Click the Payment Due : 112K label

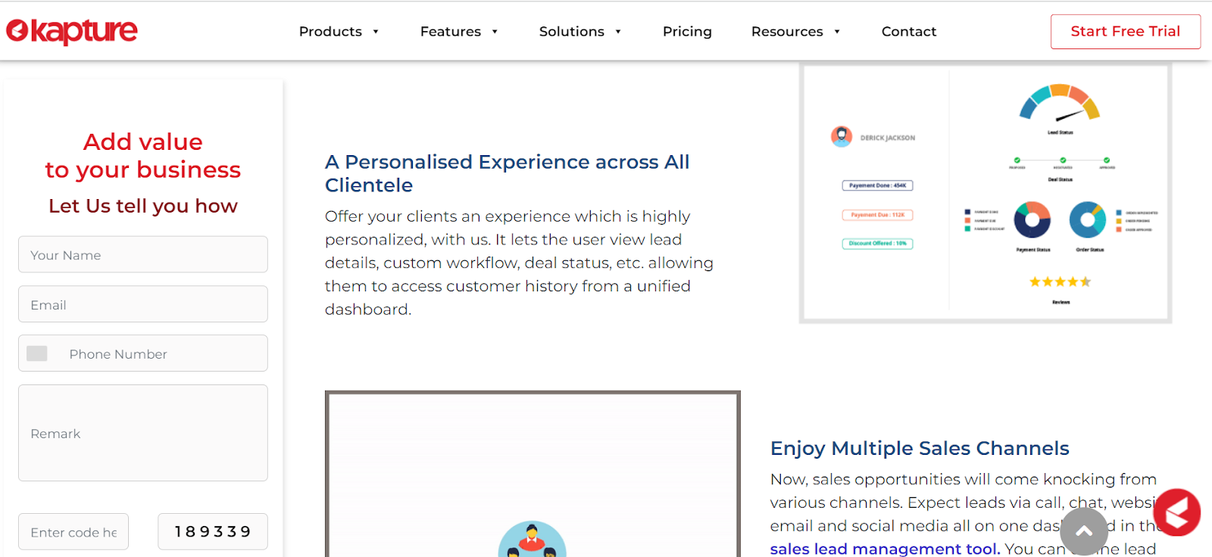click(877, 215)
